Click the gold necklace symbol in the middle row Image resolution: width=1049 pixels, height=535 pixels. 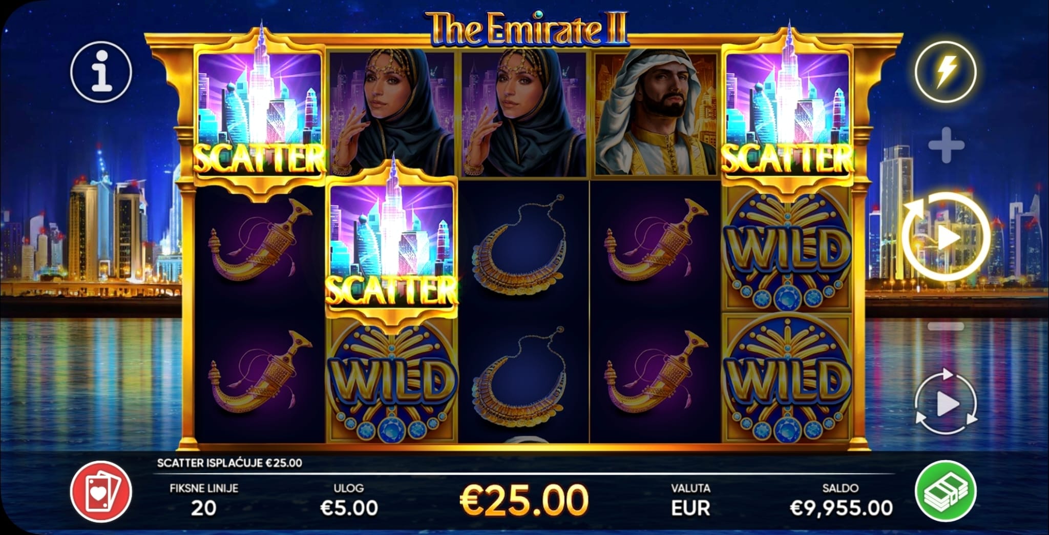pos(524,246)
